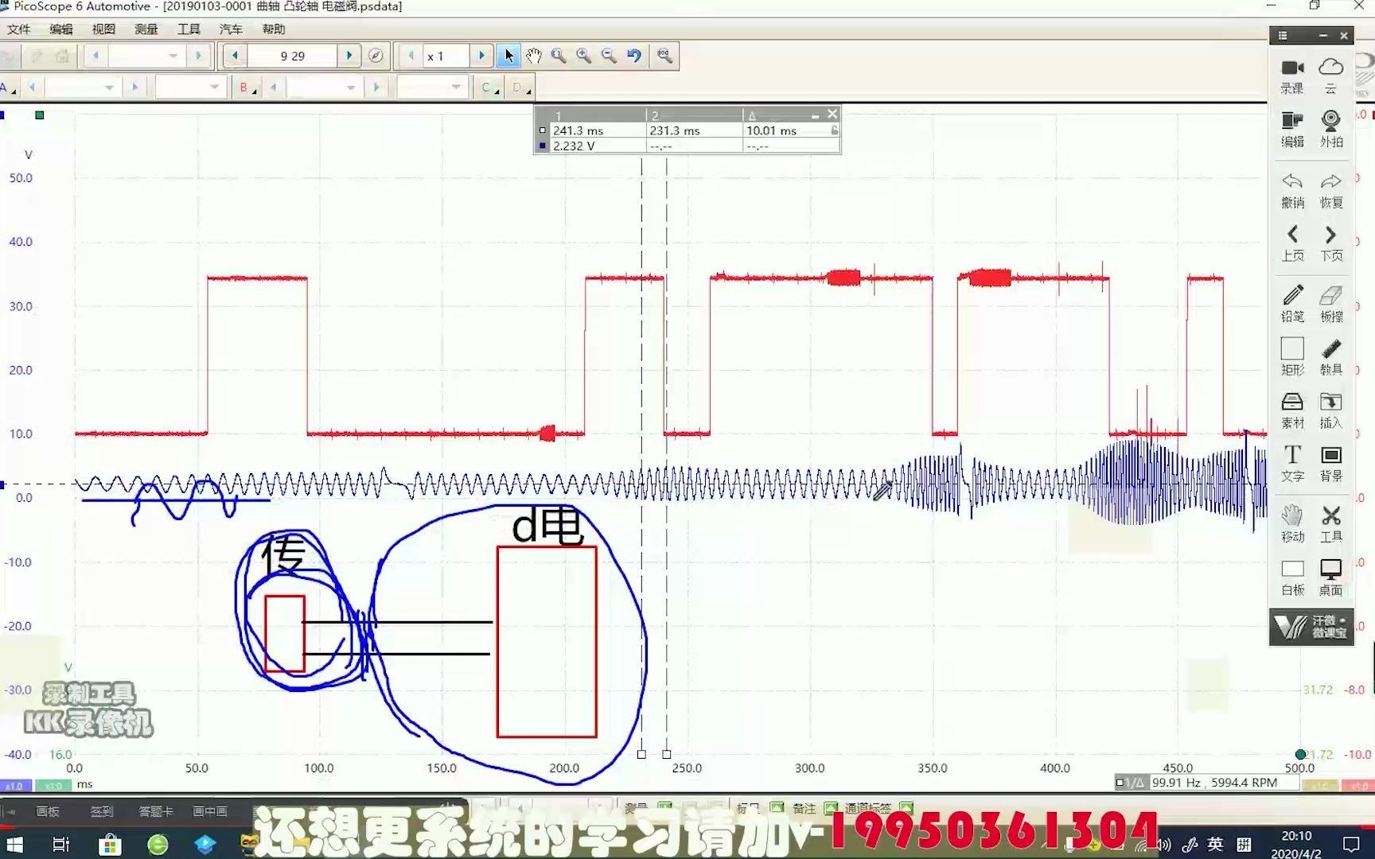Go to 下页 next page

(1331, 244)
